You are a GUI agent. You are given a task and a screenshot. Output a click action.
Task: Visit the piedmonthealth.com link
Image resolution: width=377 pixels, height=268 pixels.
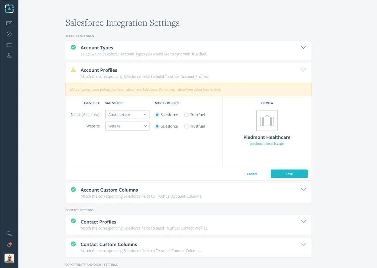coord(267,143)
